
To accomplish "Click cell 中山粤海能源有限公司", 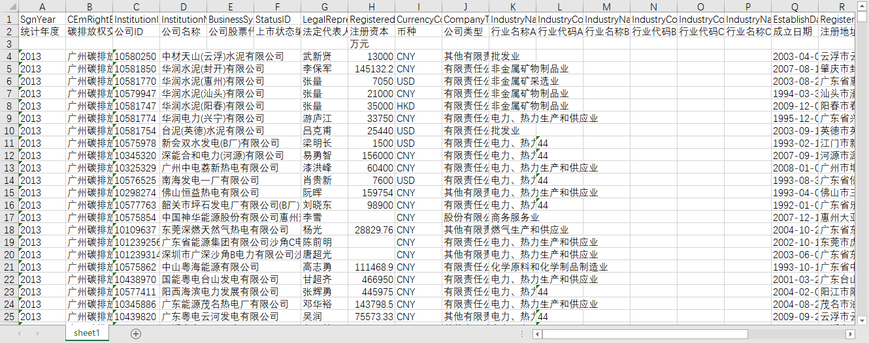I will point(210,267).
